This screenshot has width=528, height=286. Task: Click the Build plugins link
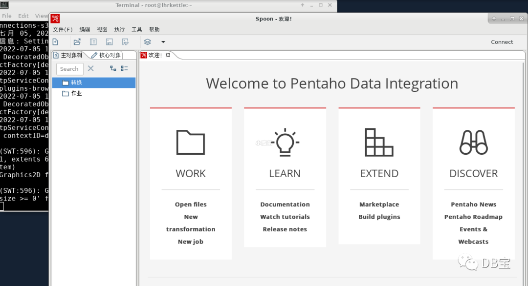pos(379,217)
